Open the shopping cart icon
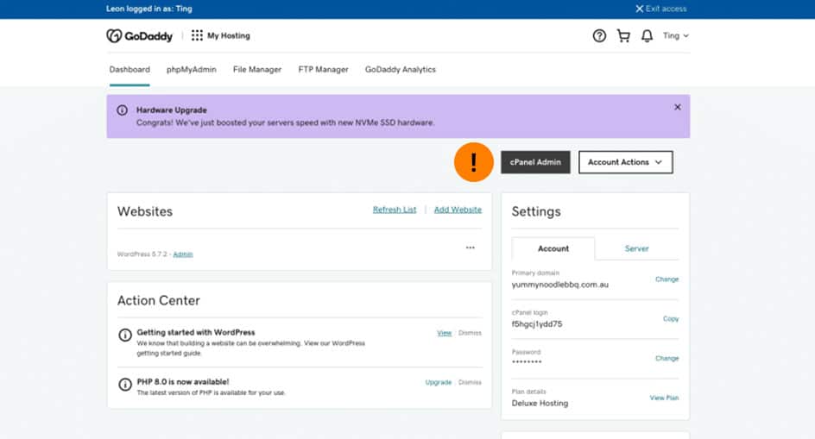The image size is (815, 439). 623,36
